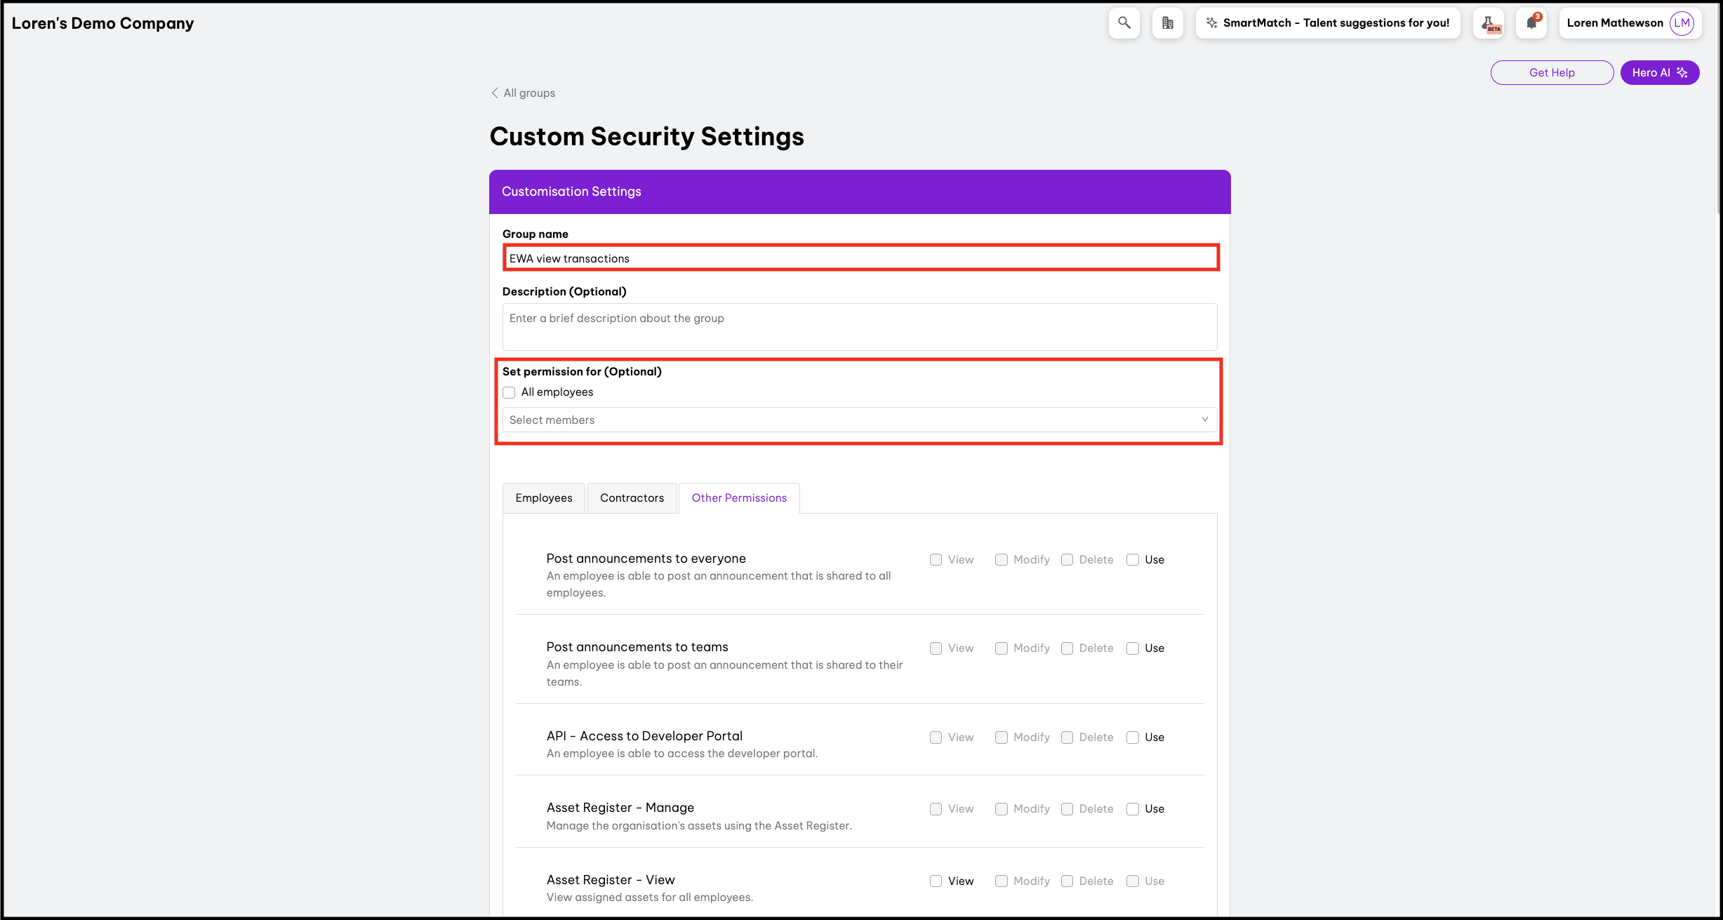Open the organisation building icon
Screen dimensions: 1723x920
point(1167,22)
